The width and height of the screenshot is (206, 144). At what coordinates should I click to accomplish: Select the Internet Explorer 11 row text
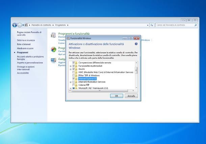tap(87, 79)
